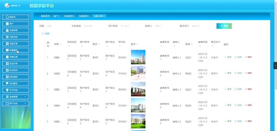277x131 pixels.
Task: Sort by the 薪资 column
Action: tap(99, 44)
